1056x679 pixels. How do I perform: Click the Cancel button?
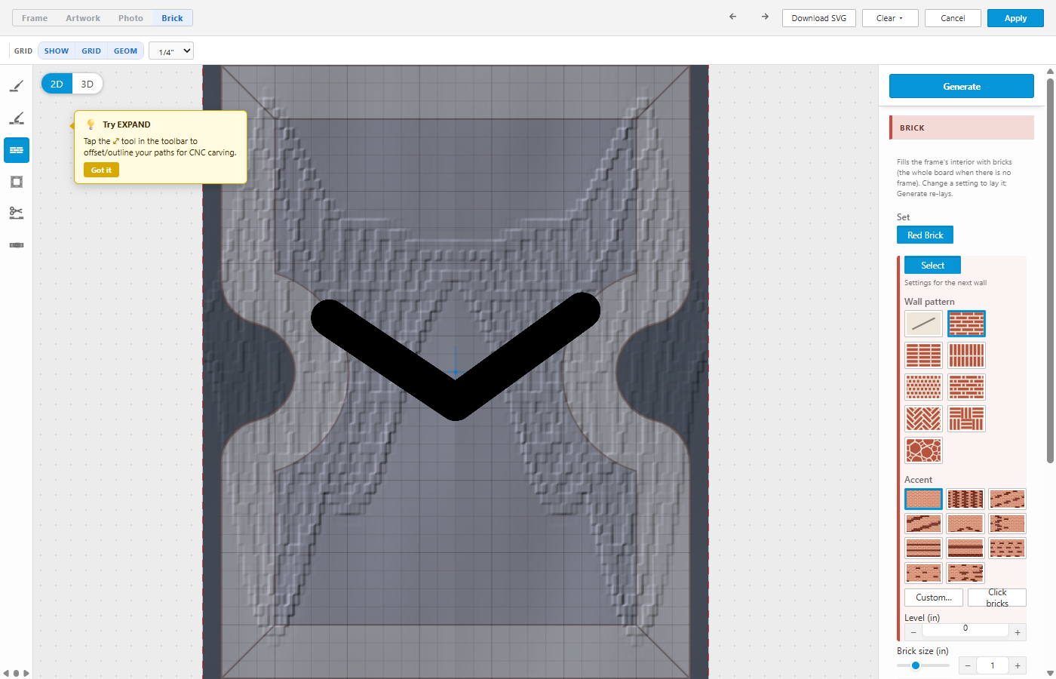[x=953, y=18]
